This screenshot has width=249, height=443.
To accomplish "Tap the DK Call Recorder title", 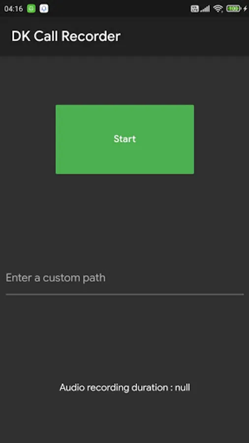I will [66, 36].
